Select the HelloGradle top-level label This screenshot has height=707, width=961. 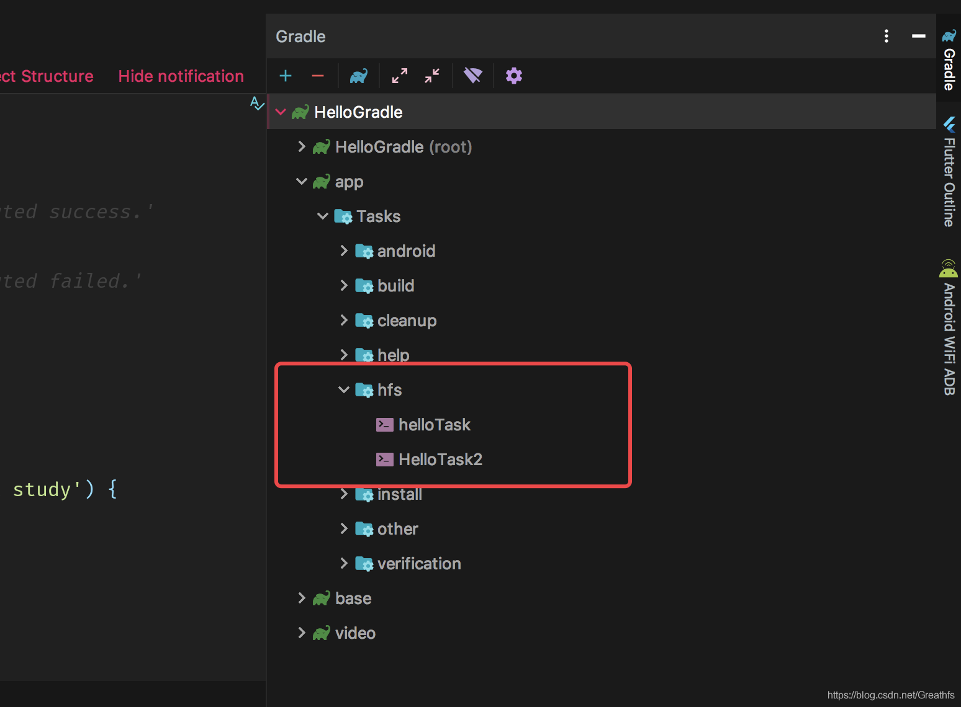click(358, 112)
